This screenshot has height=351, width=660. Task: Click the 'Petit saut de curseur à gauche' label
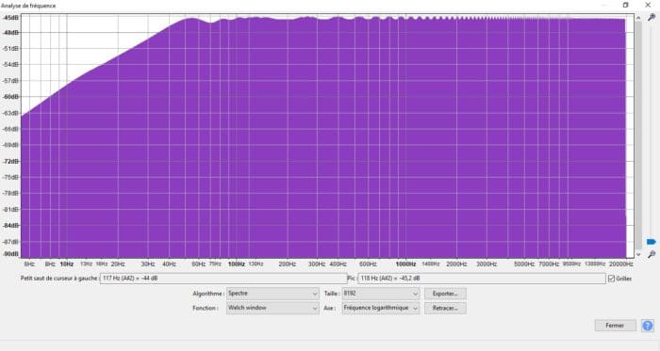coord(58,279)
